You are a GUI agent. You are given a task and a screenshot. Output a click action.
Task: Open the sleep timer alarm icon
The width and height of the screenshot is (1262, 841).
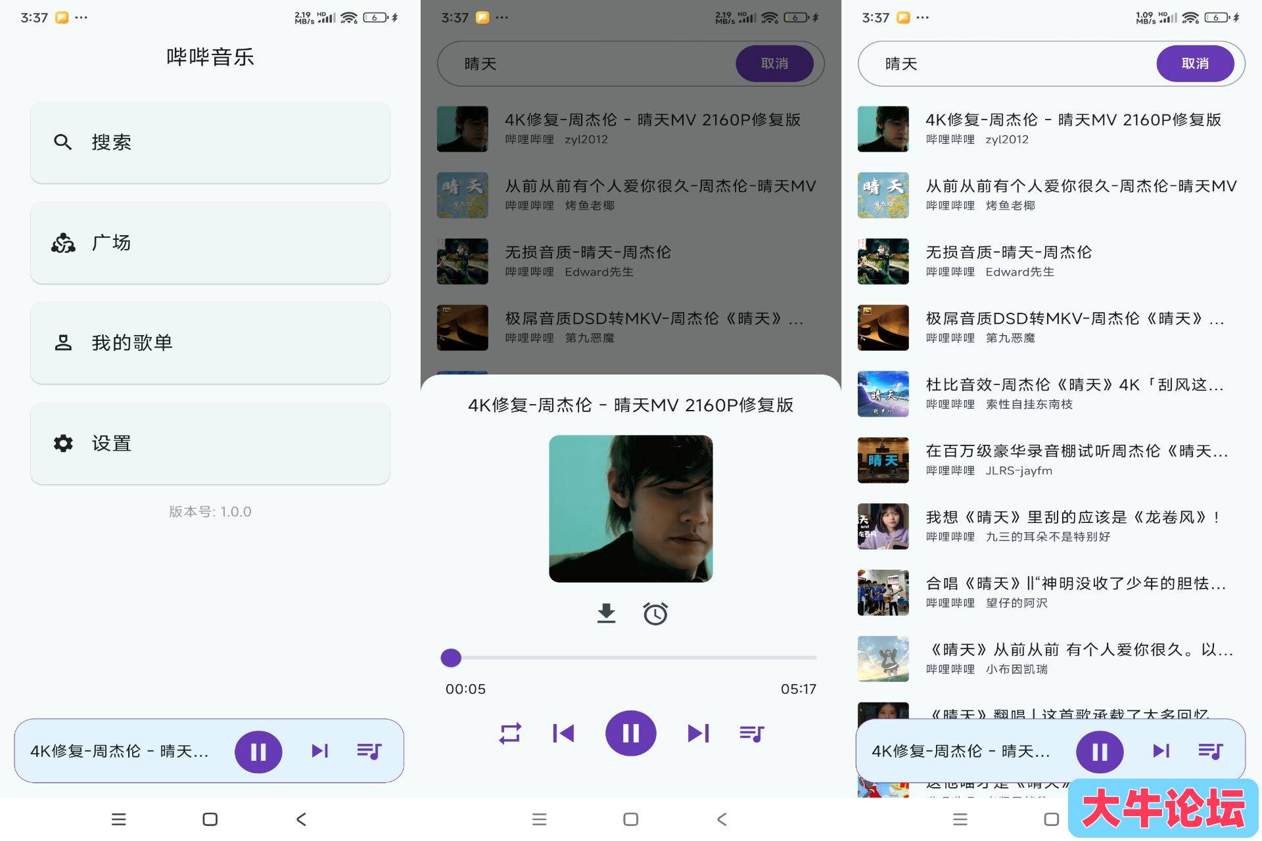[655, 613]
